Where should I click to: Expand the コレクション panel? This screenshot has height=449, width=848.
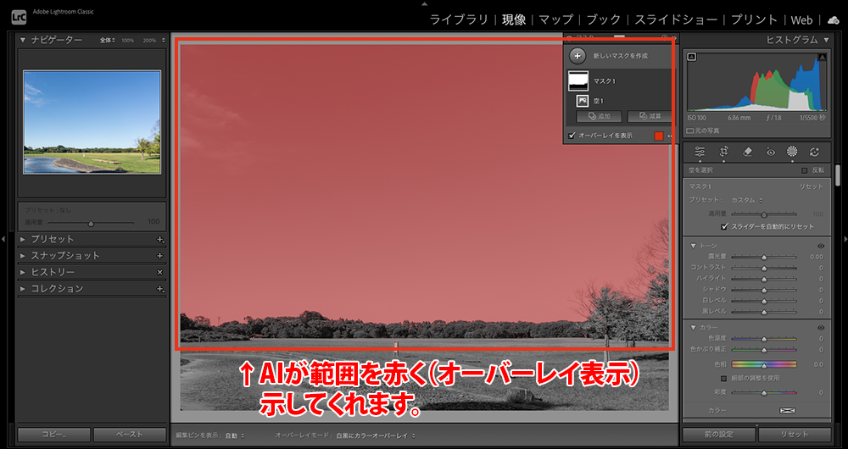[23, 289]
